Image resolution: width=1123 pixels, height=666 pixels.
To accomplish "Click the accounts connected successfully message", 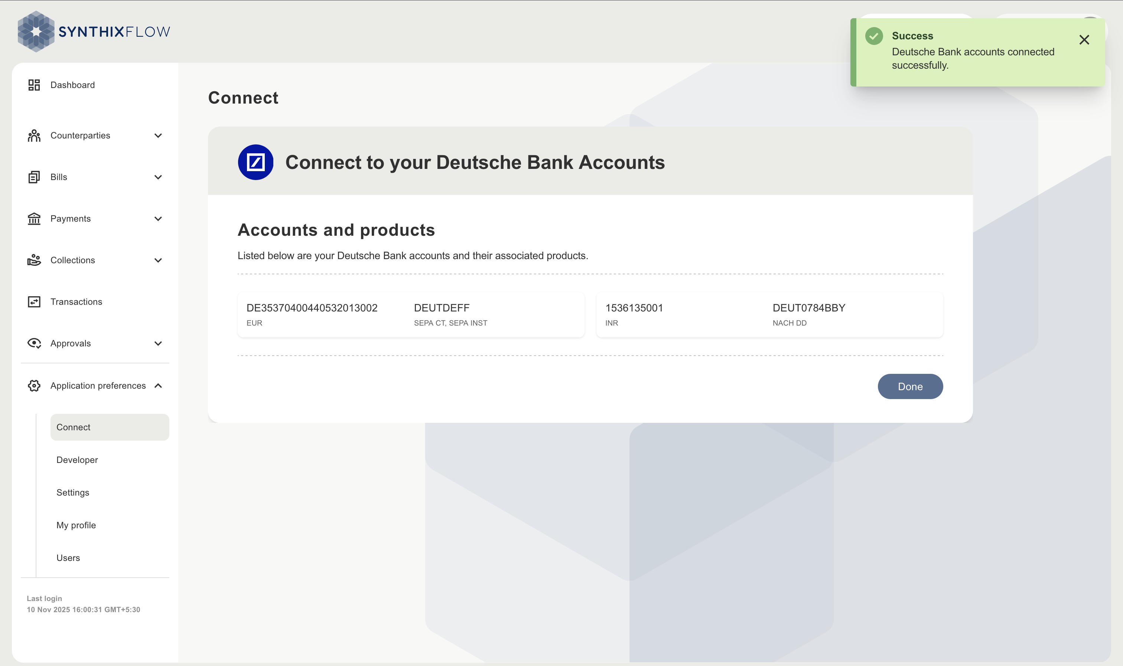I will (973, 58).
